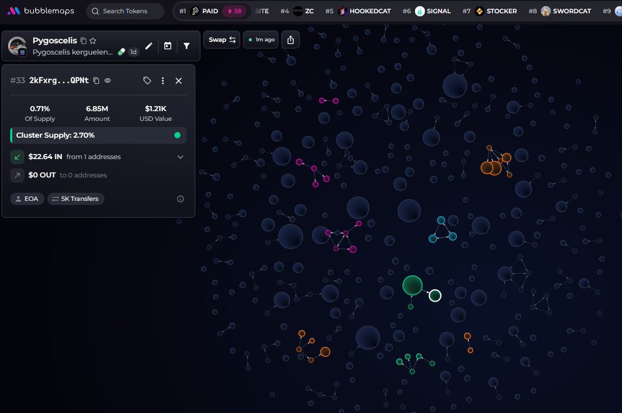Select trending token #6 SIGNAL
The height and width of the screenshot is (413, 622).
click(x=427, y=11)
